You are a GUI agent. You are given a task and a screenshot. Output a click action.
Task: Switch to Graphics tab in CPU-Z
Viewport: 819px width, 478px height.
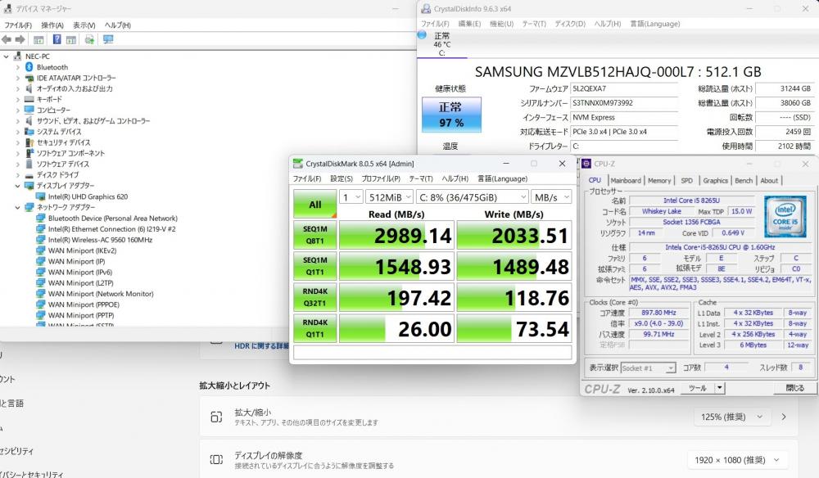click(715, 181)
